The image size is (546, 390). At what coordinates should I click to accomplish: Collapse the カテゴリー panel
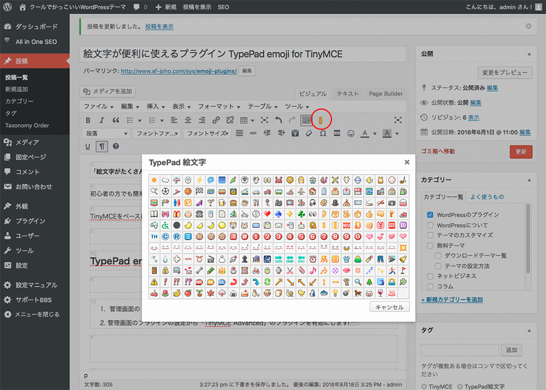(529, 180)
